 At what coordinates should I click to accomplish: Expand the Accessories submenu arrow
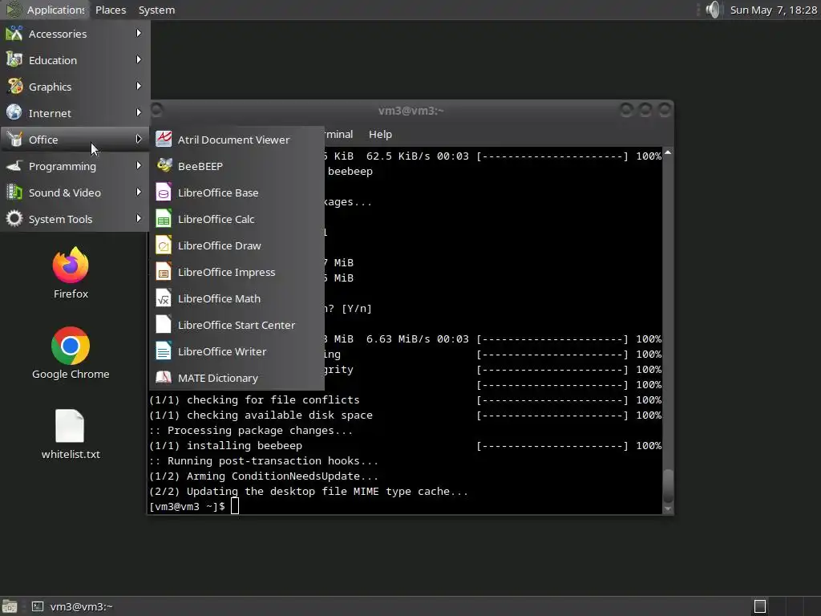(138, 33)
